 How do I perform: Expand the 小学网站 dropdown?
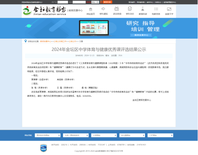(x=104, y=135)
